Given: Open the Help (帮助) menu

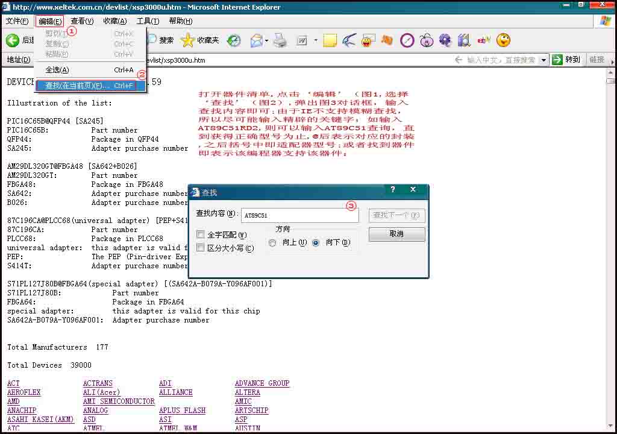Looking at the screenshot, I should click(x=181, y=21).
